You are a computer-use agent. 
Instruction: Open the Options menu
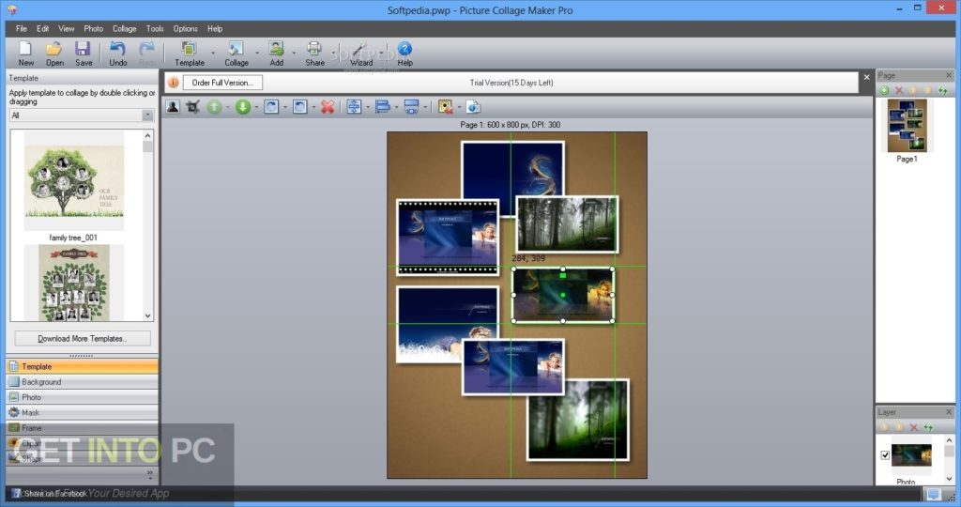click(x=185, y=29)
